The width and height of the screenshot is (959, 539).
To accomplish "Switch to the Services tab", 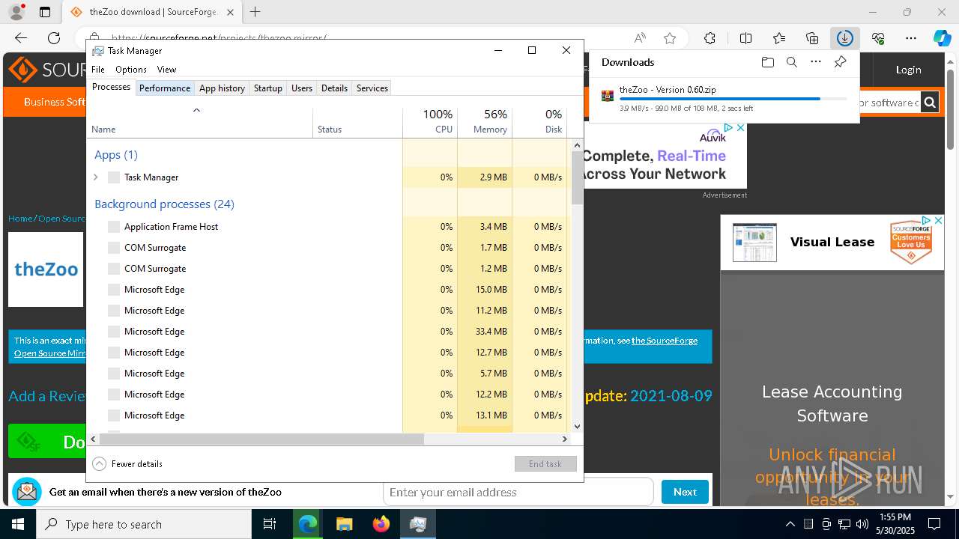I will point(372,88).
